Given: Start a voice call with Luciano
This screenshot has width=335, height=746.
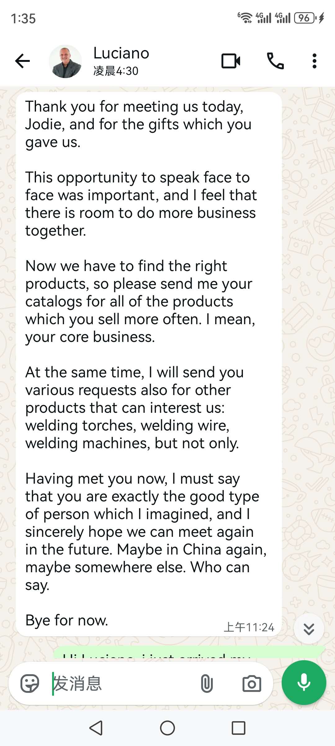Looking at the screenshot, I should click(275, 61).
